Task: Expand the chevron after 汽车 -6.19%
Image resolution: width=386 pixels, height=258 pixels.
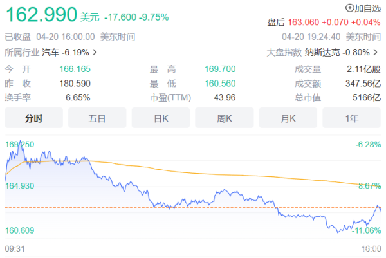Action: click(95, 52)
